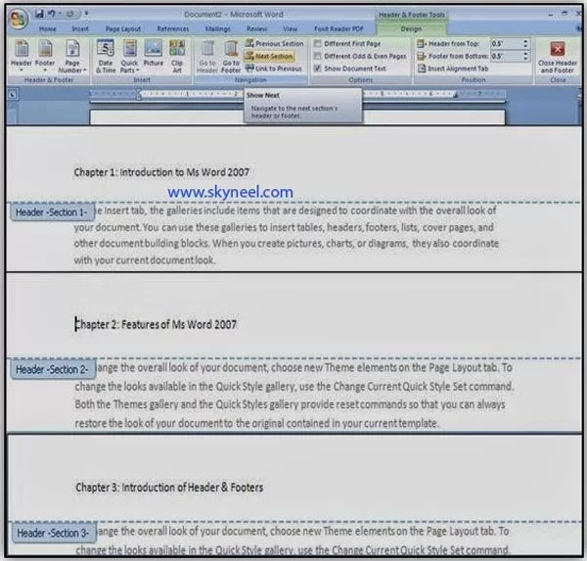
Task: Select the Design contextual tab
Action: coord(411,28)
